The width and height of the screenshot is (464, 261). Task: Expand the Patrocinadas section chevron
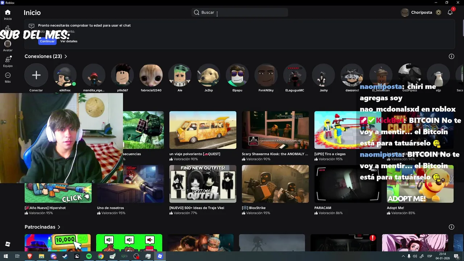click(59, 227)
